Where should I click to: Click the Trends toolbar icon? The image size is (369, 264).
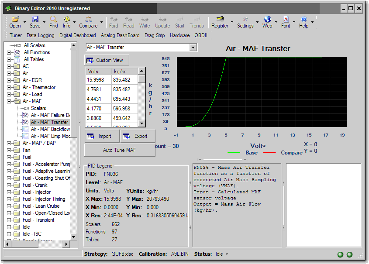197,19
